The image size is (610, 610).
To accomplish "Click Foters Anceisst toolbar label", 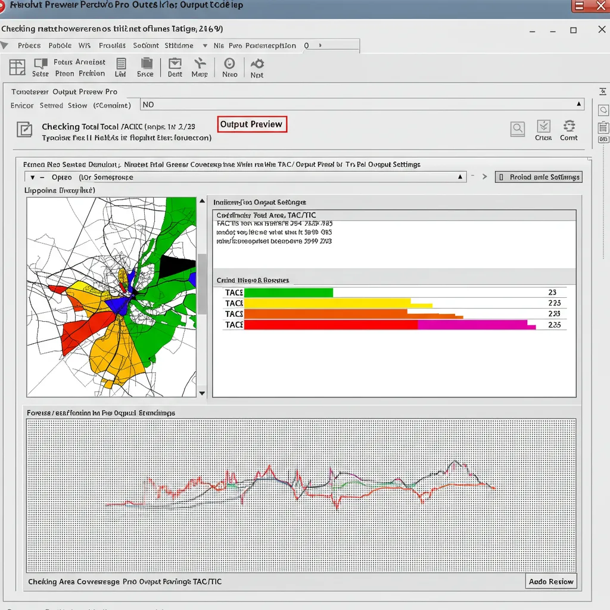I will (x=79, y=62).
